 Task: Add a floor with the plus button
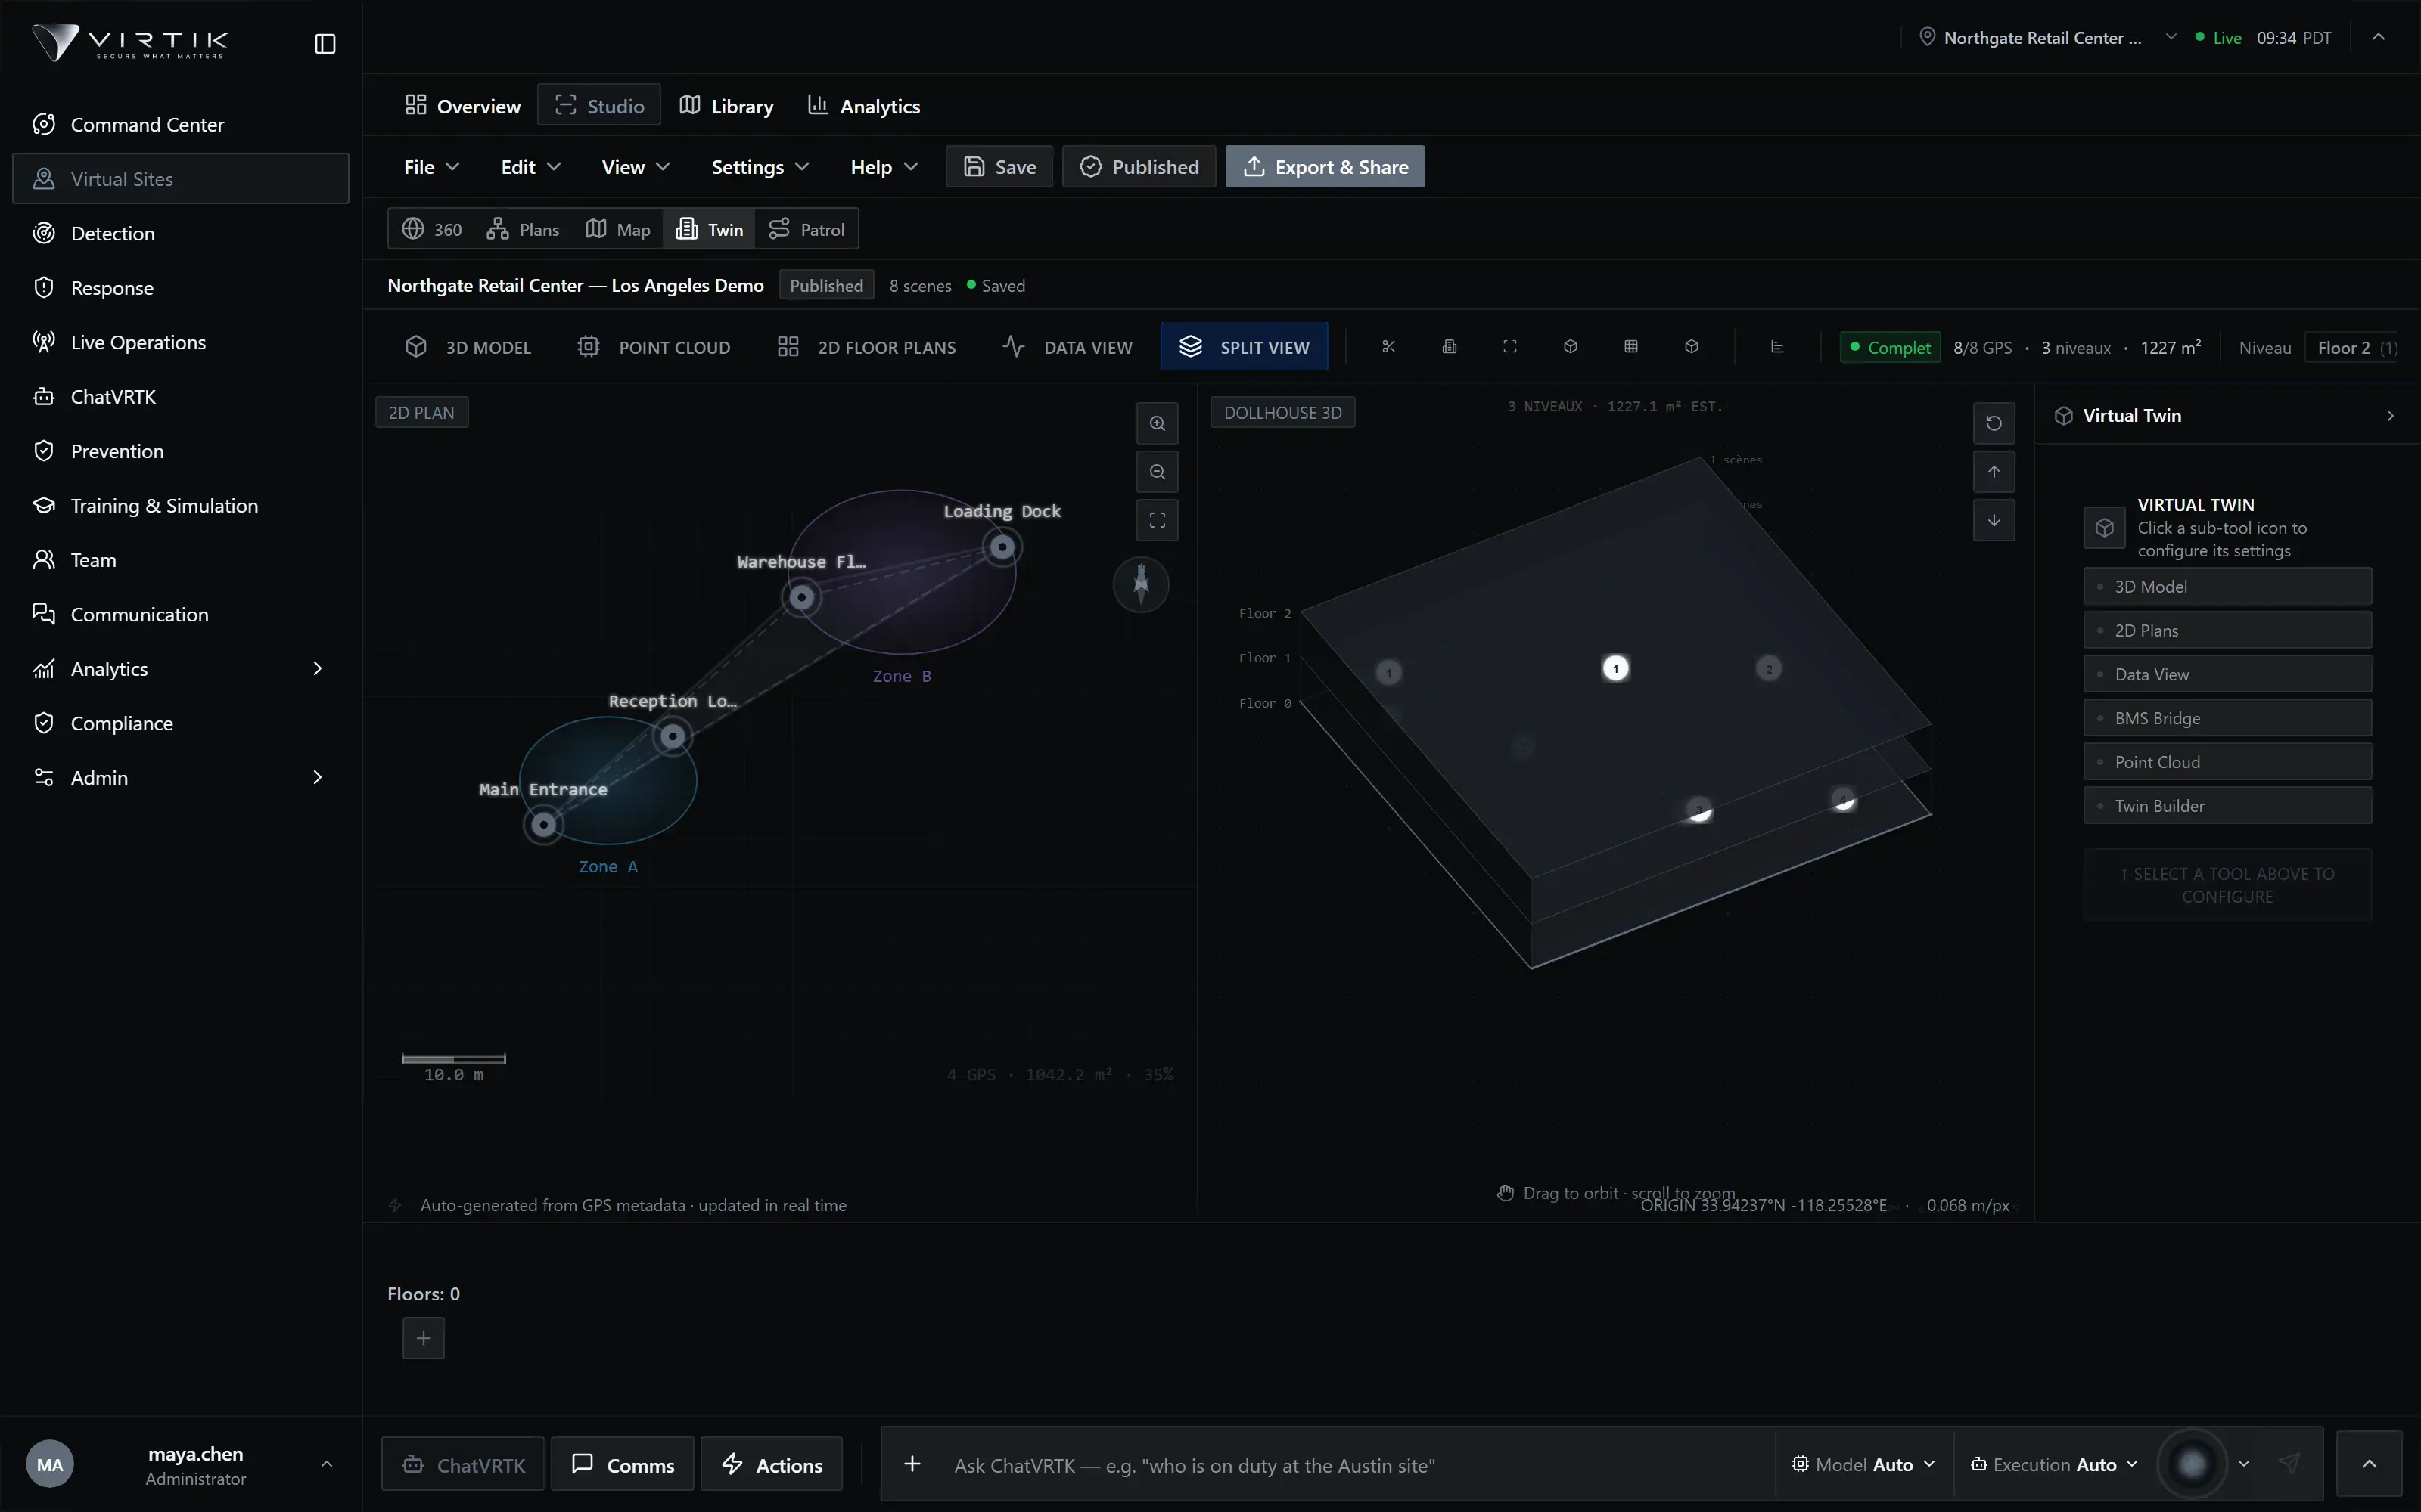point(423,1338)
